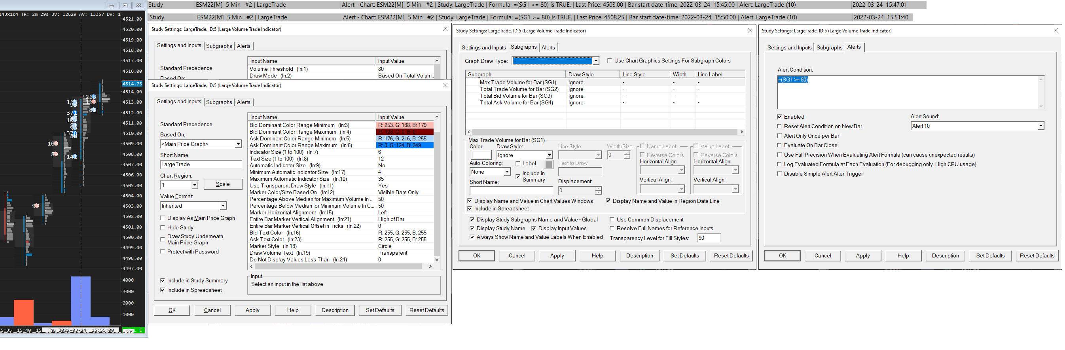Close the Alerts tab study settings dialog
The image size is (1065, 350).
click(1056, 30)
